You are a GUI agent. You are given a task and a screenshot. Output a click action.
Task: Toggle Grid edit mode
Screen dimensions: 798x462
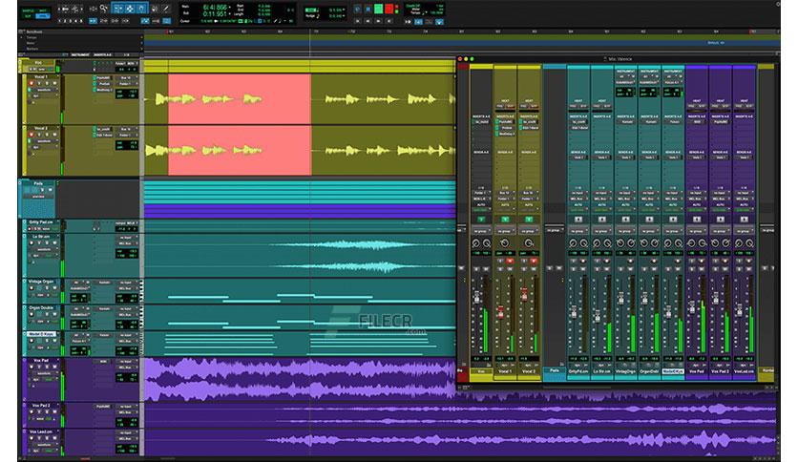coord(43,15)
